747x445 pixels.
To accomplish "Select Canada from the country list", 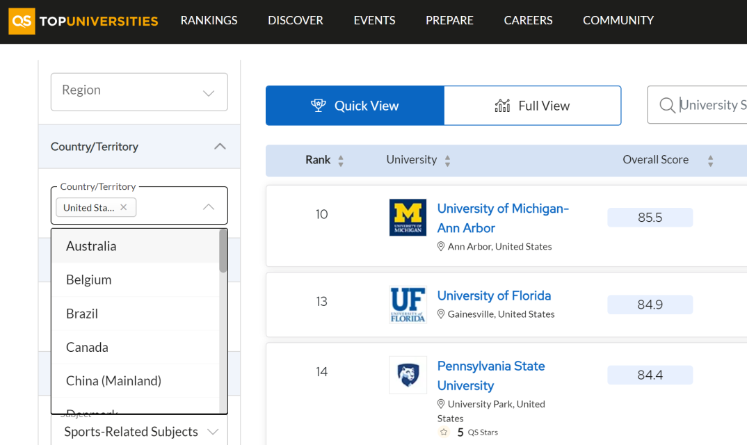I will pyautogui.click(x=136, y=348).
